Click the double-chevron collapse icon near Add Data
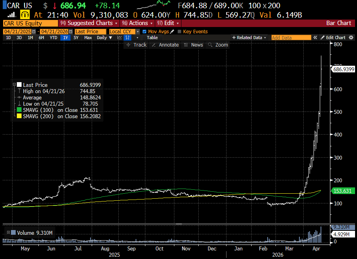357x259 pixels. click(x=315, y=38)
